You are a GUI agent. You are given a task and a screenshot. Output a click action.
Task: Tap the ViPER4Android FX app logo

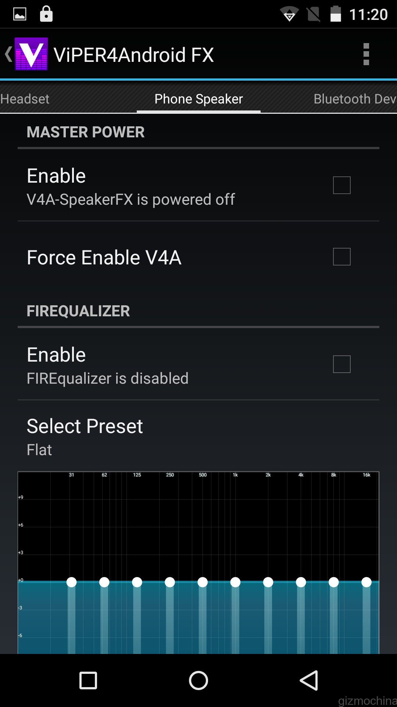(x=31, y=54)
